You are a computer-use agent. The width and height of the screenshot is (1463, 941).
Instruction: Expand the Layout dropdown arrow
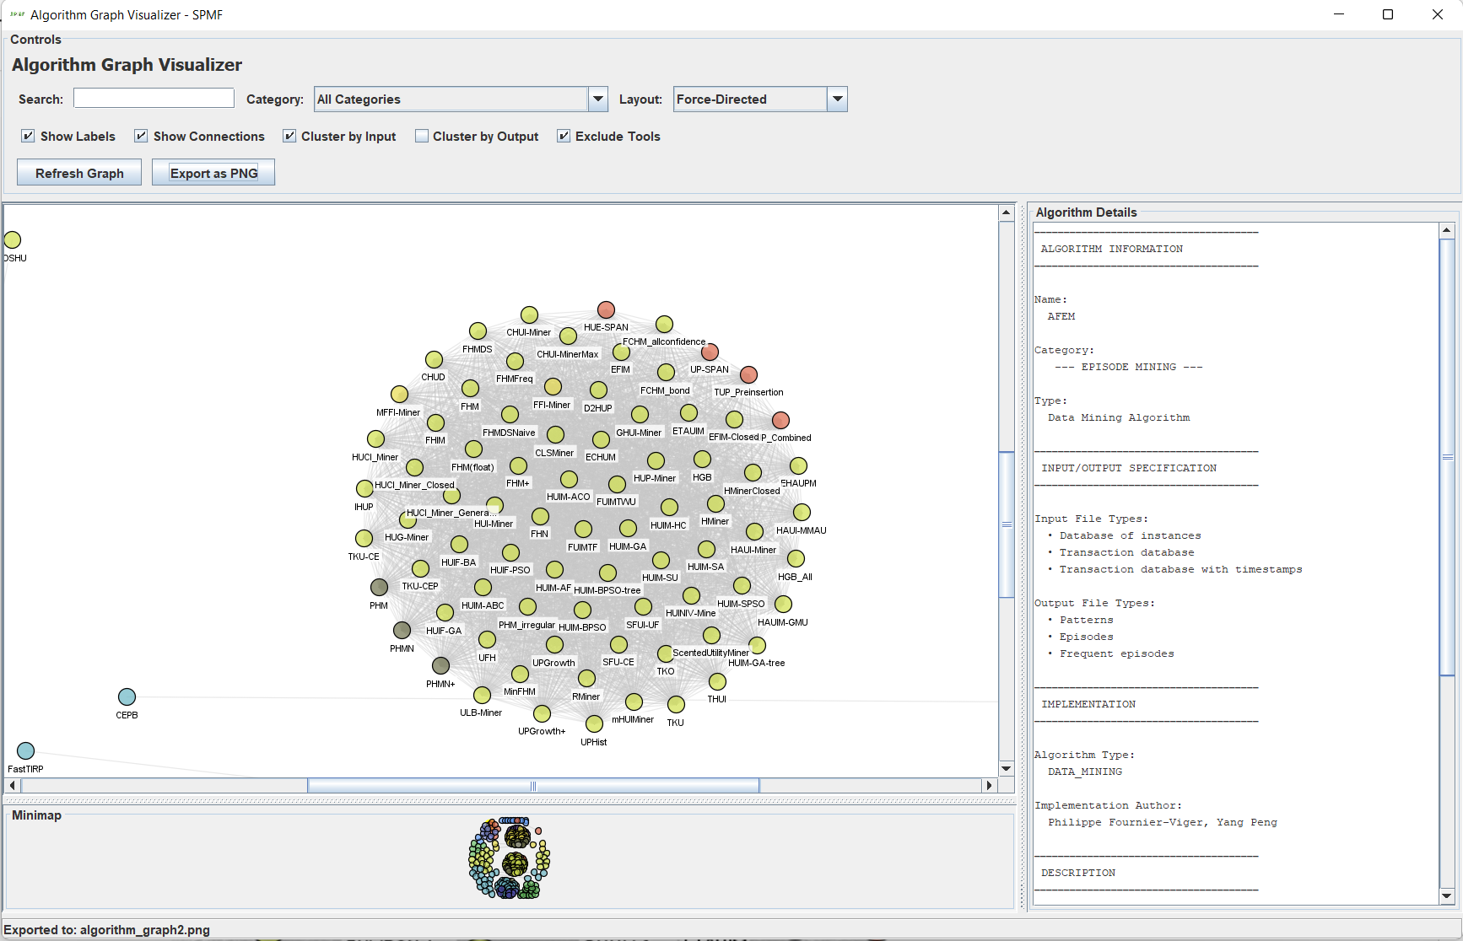pos(837,99)
